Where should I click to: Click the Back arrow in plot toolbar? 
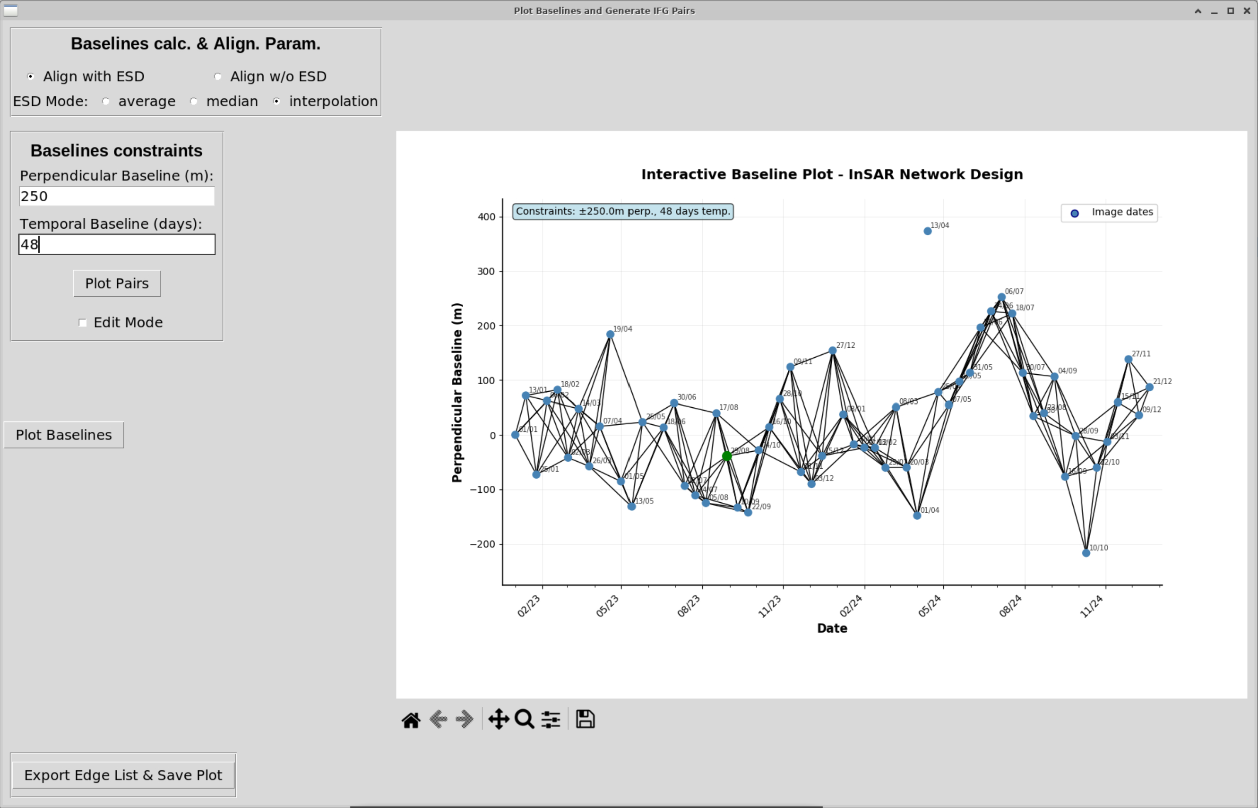438,719
